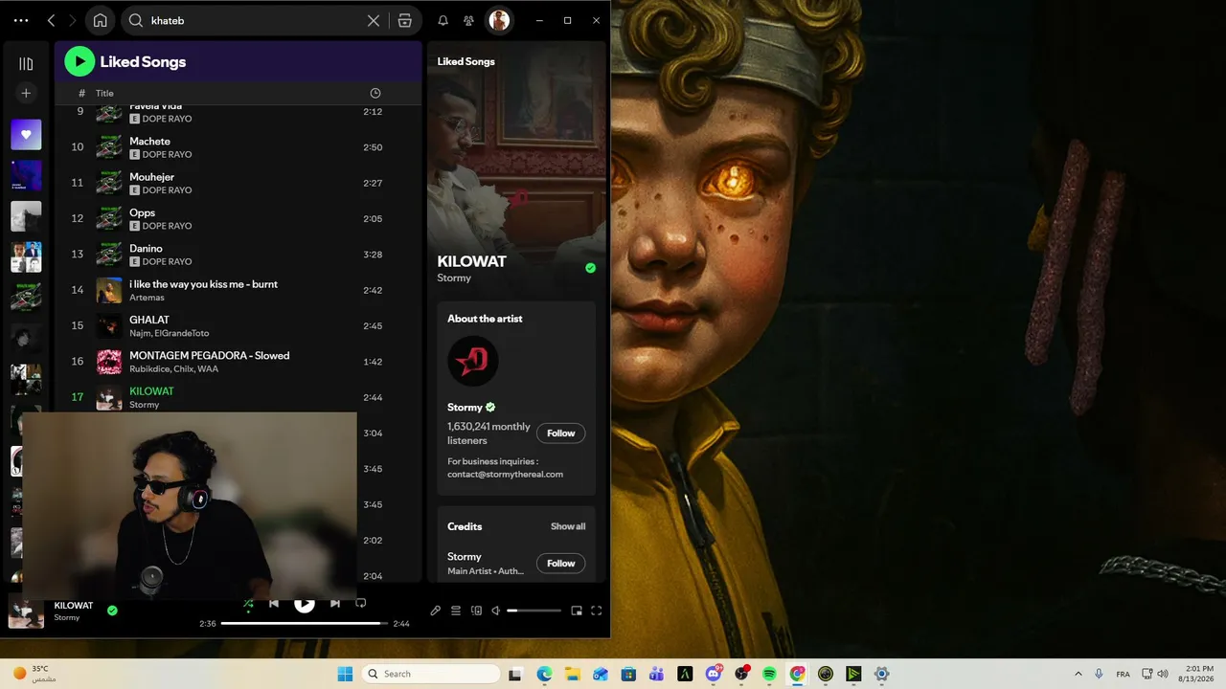Screen dimensions: 1226x689
Task: Open Spotify's three-dots app menu
Action: click(21, 20)
